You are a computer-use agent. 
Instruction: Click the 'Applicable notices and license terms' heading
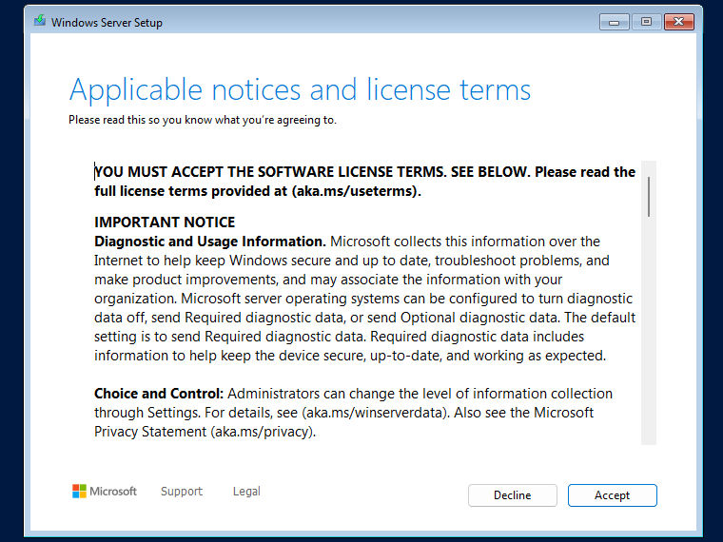click(x=300, y=90)
